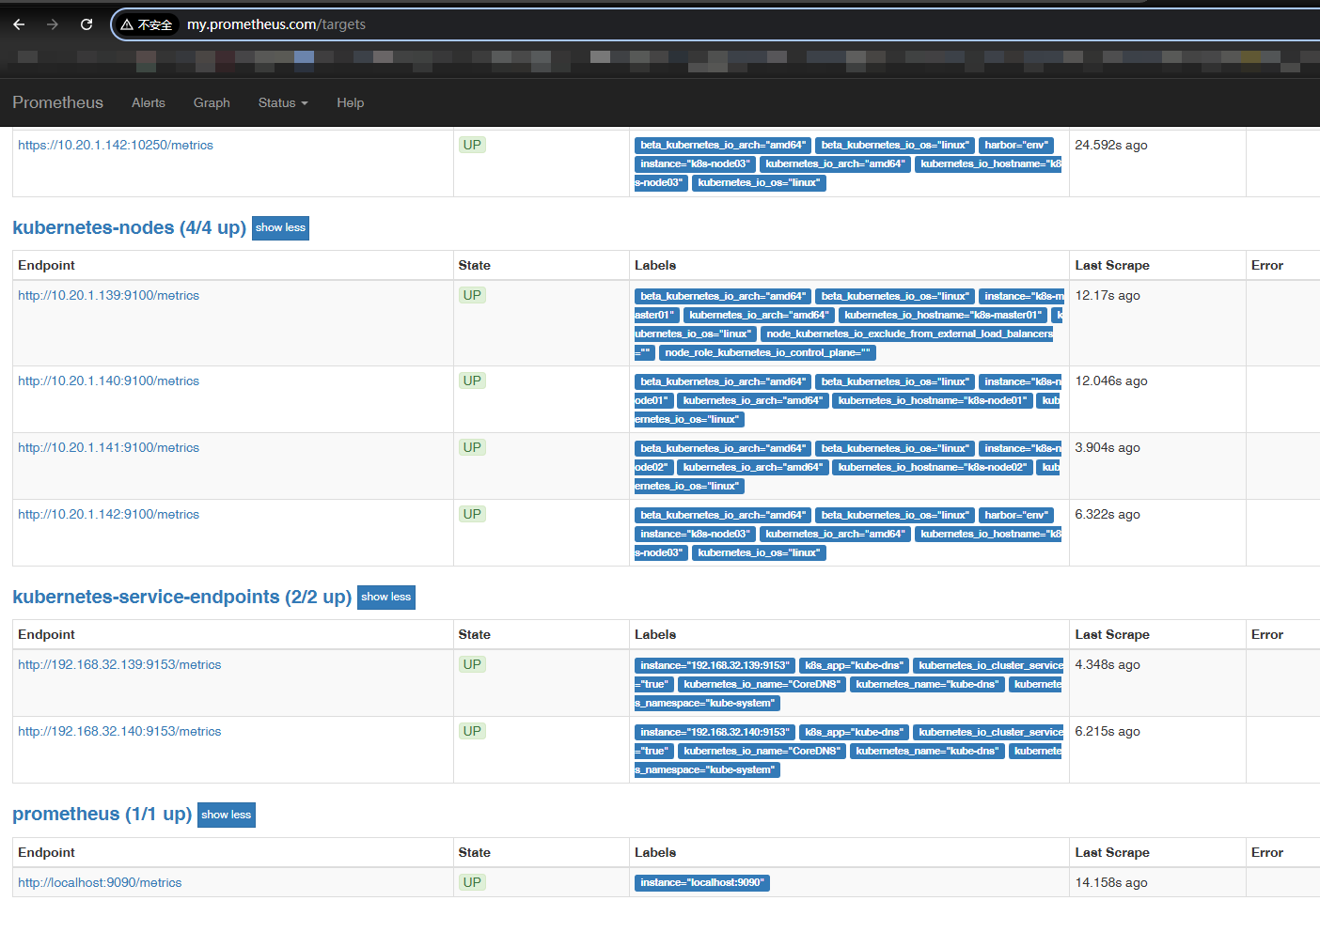1320x932 pixels.
Task: Click UP state badge for 10.20.1.139:9100
Action: (472, 295)
